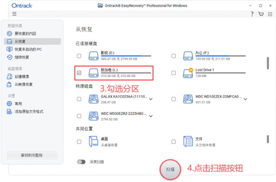This screenshot has height=182, width=276.
Task: Uncheck the 新加卷 (L:) checkbox
Action: 79,73
